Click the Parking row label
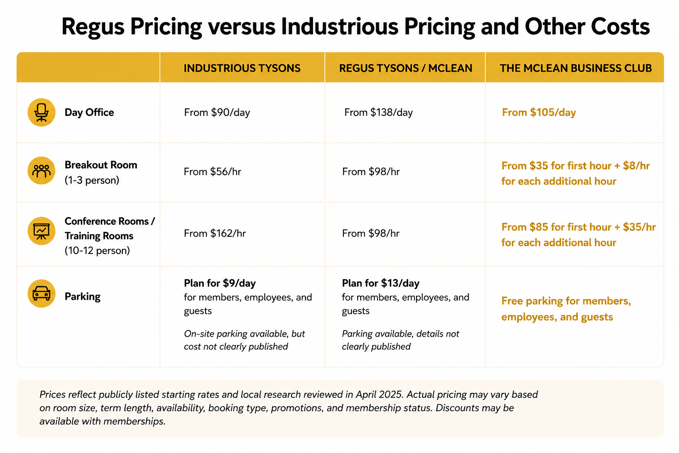The width and height of the screenshot is (679, 453). [x=83, y=296]
